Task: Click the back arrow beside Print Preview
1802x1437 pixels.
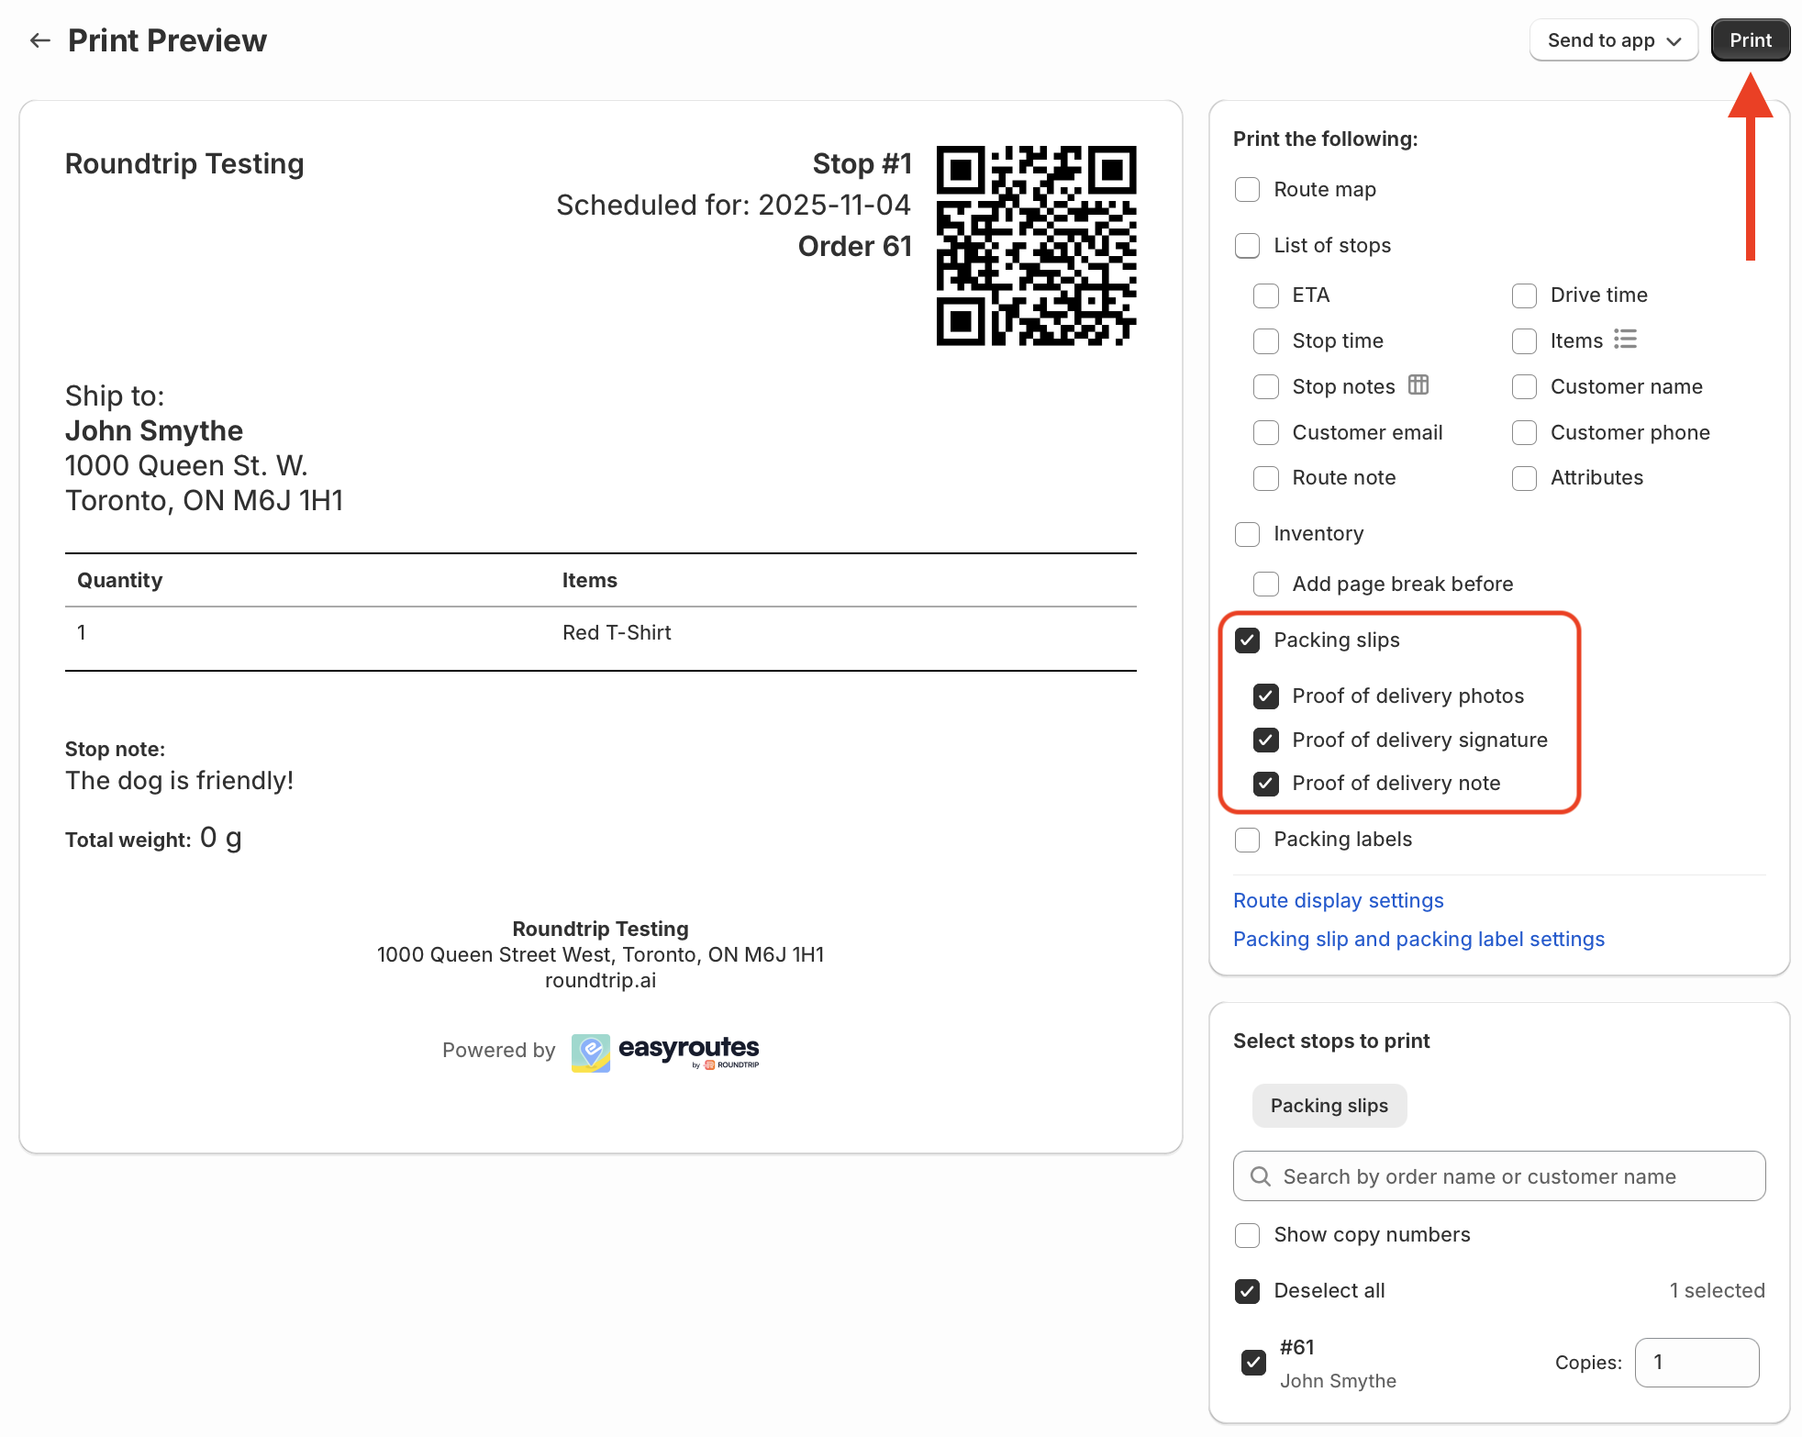Action: point(39,40)
